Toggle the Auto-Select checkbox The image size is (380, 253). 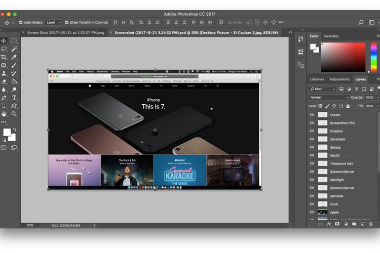[21, 22]
